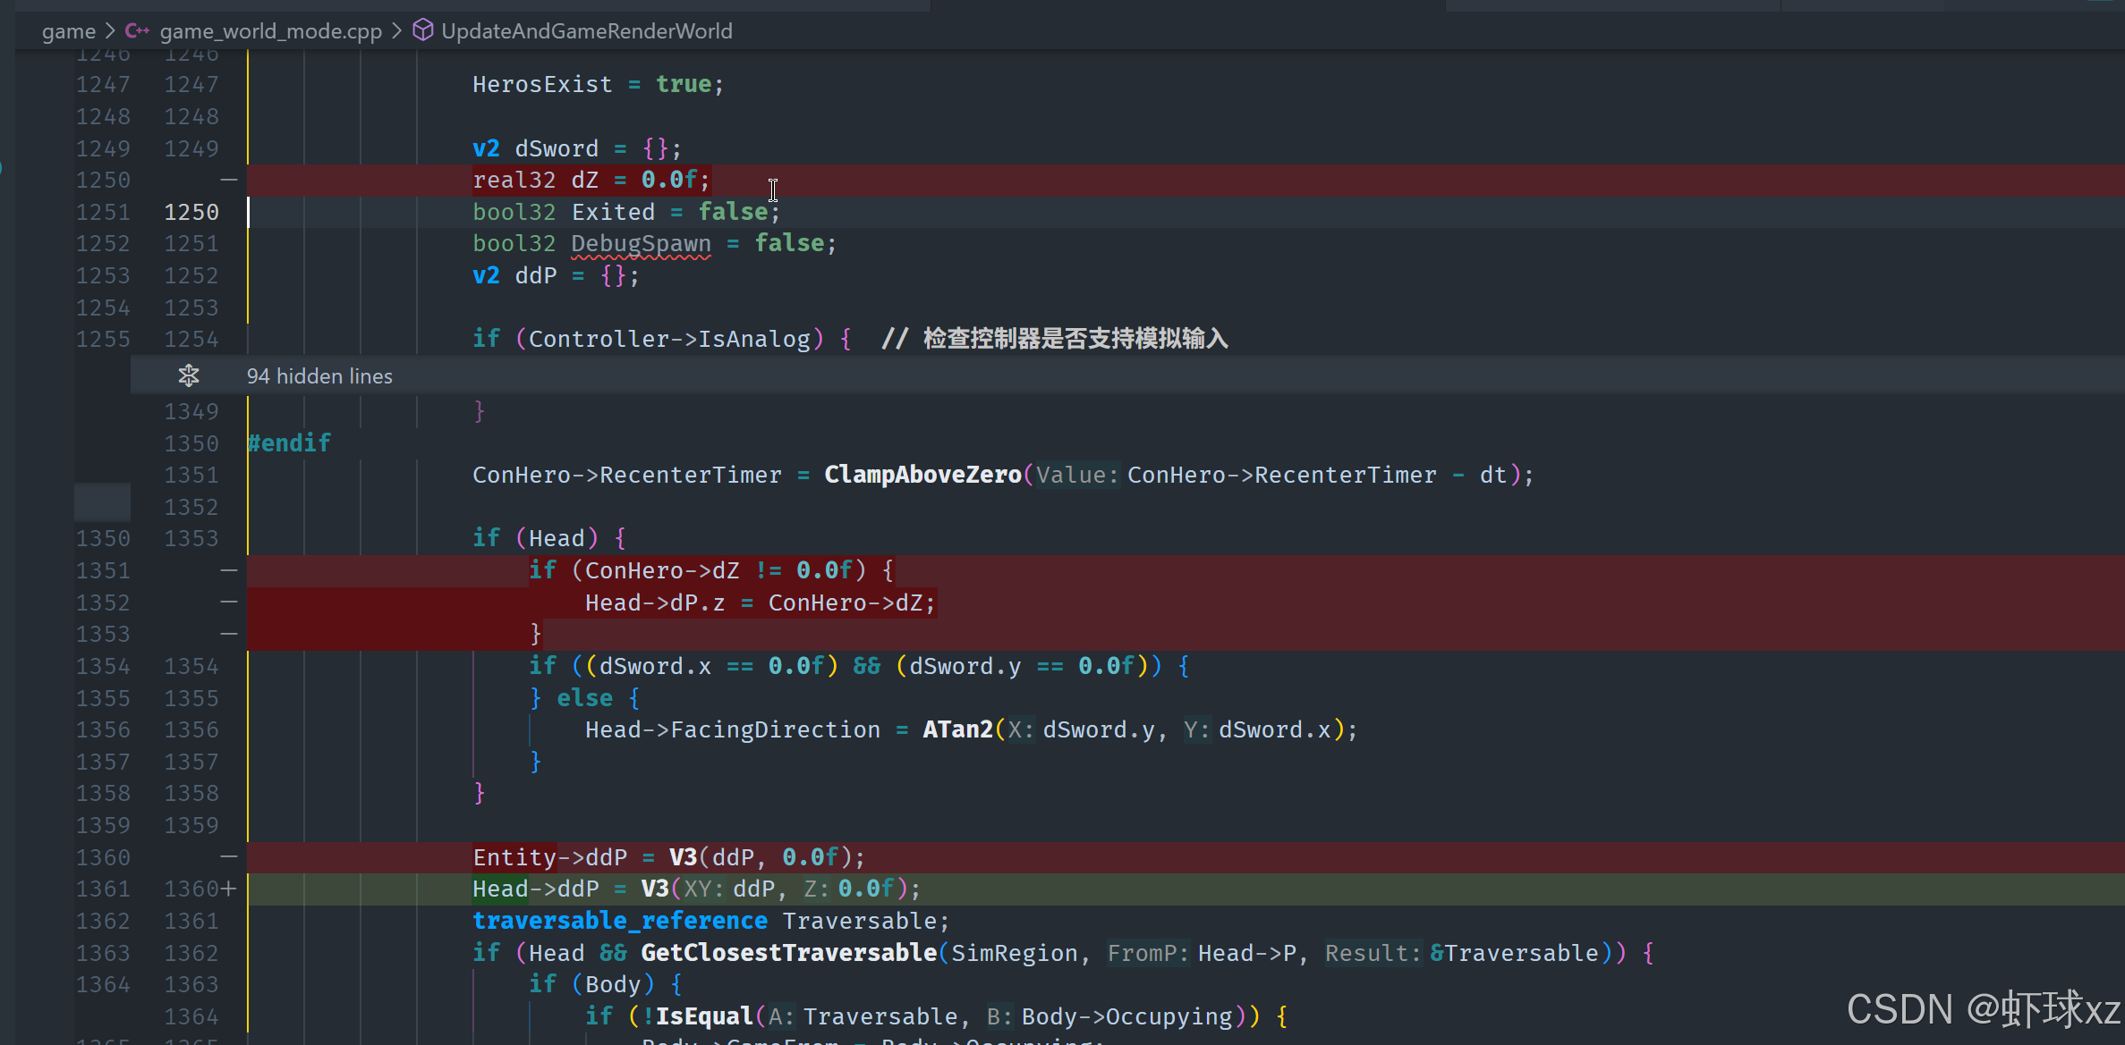Click the unfold icon beside hidden lines
This screenshot has height=1045, width=2125.
(188, 376)
